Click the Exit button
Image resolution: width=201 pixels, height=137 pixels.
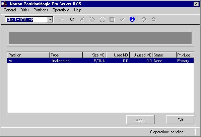[x=180, y=120]
